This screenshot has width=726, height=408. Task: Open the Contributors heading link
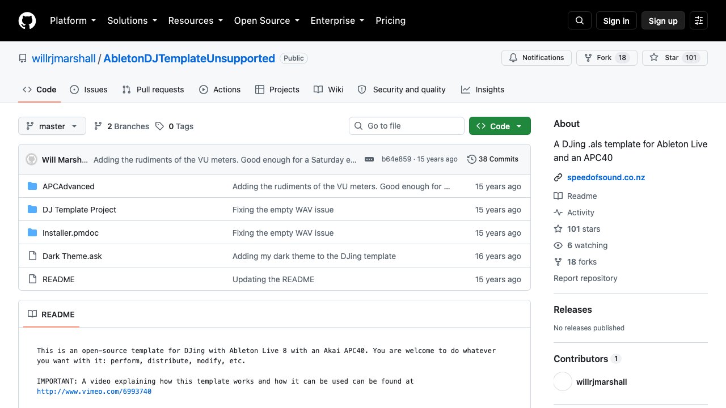coord(587,359)
